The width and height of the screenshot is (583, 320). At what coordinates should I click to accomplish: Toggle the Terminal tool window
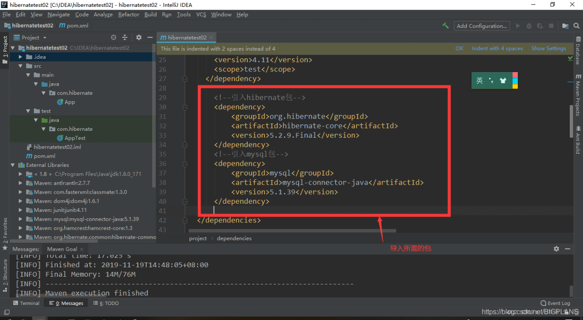[26, 303]
